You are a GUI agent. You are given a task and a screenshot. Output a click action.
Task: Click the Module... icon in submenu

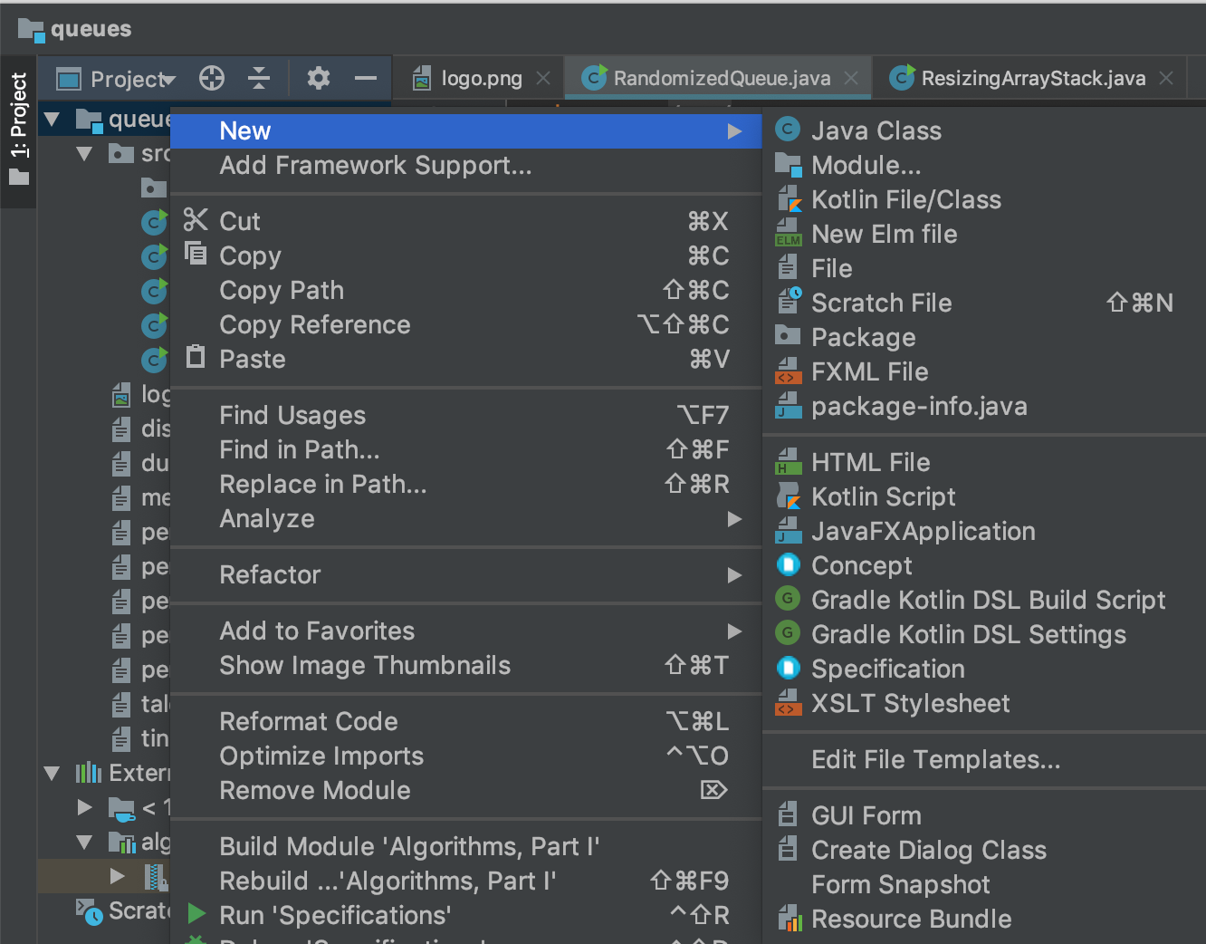click(x=789, y=165)
